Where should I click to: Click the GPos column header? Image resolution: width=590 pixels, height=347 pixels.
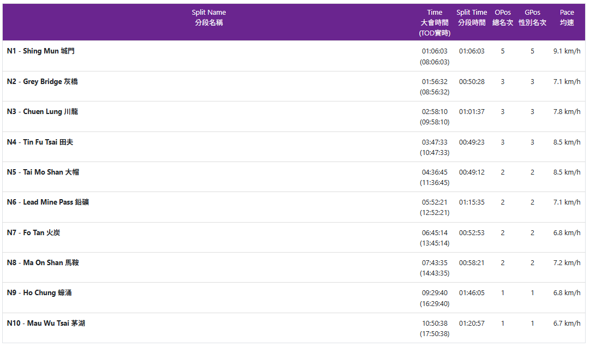click(532, 17)
